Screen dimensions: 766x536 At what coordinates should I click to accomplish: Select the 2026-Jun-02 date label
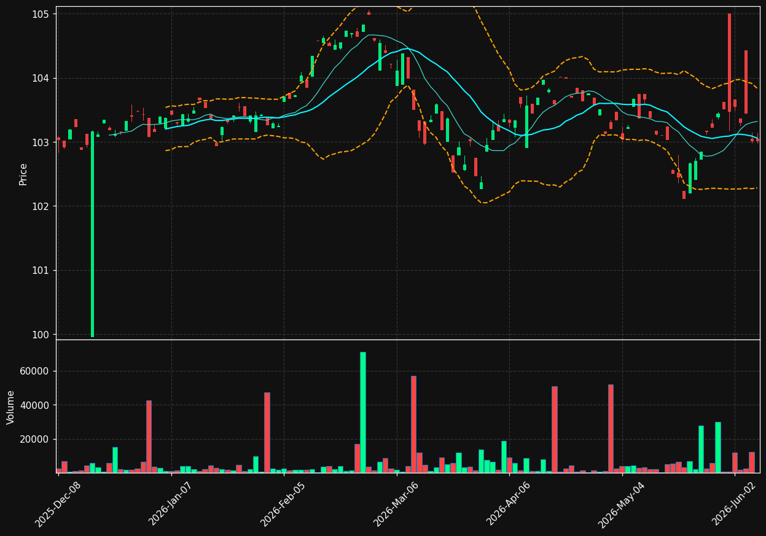[735, 503]
